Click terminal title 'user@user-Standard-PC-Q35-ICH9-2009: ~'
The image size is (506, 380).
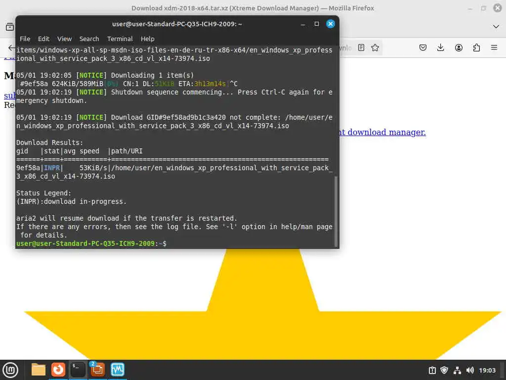pos(177,24)
